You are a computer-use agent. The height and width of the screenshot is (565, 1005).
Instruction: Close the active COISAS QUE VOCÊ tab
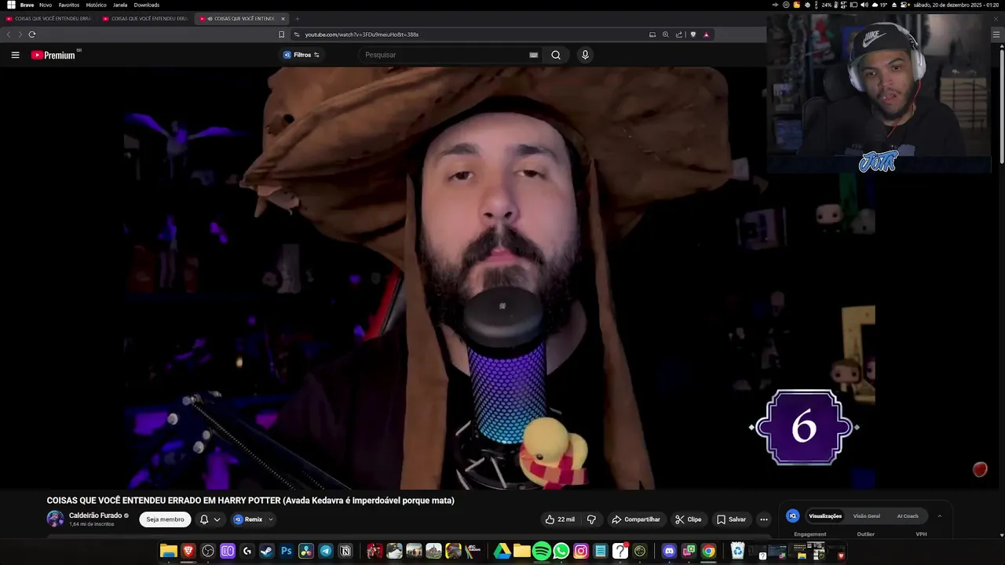(x=283, y=19)
